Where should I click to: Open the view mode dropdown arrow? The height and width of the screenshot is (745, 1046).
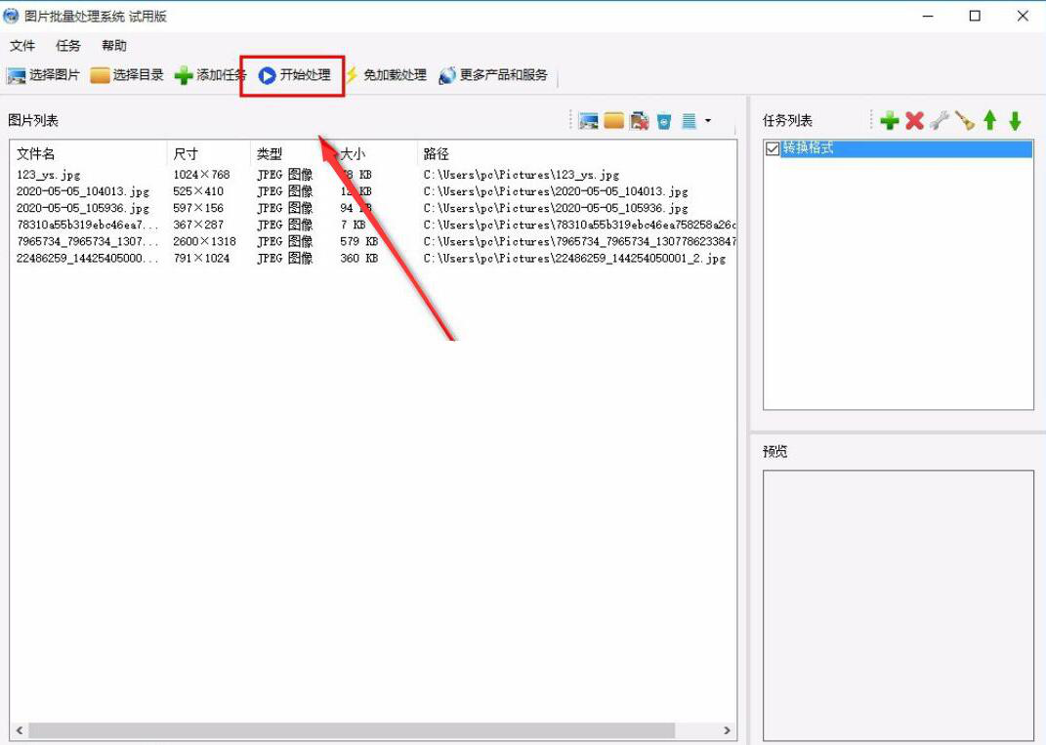tap(708, 121)
